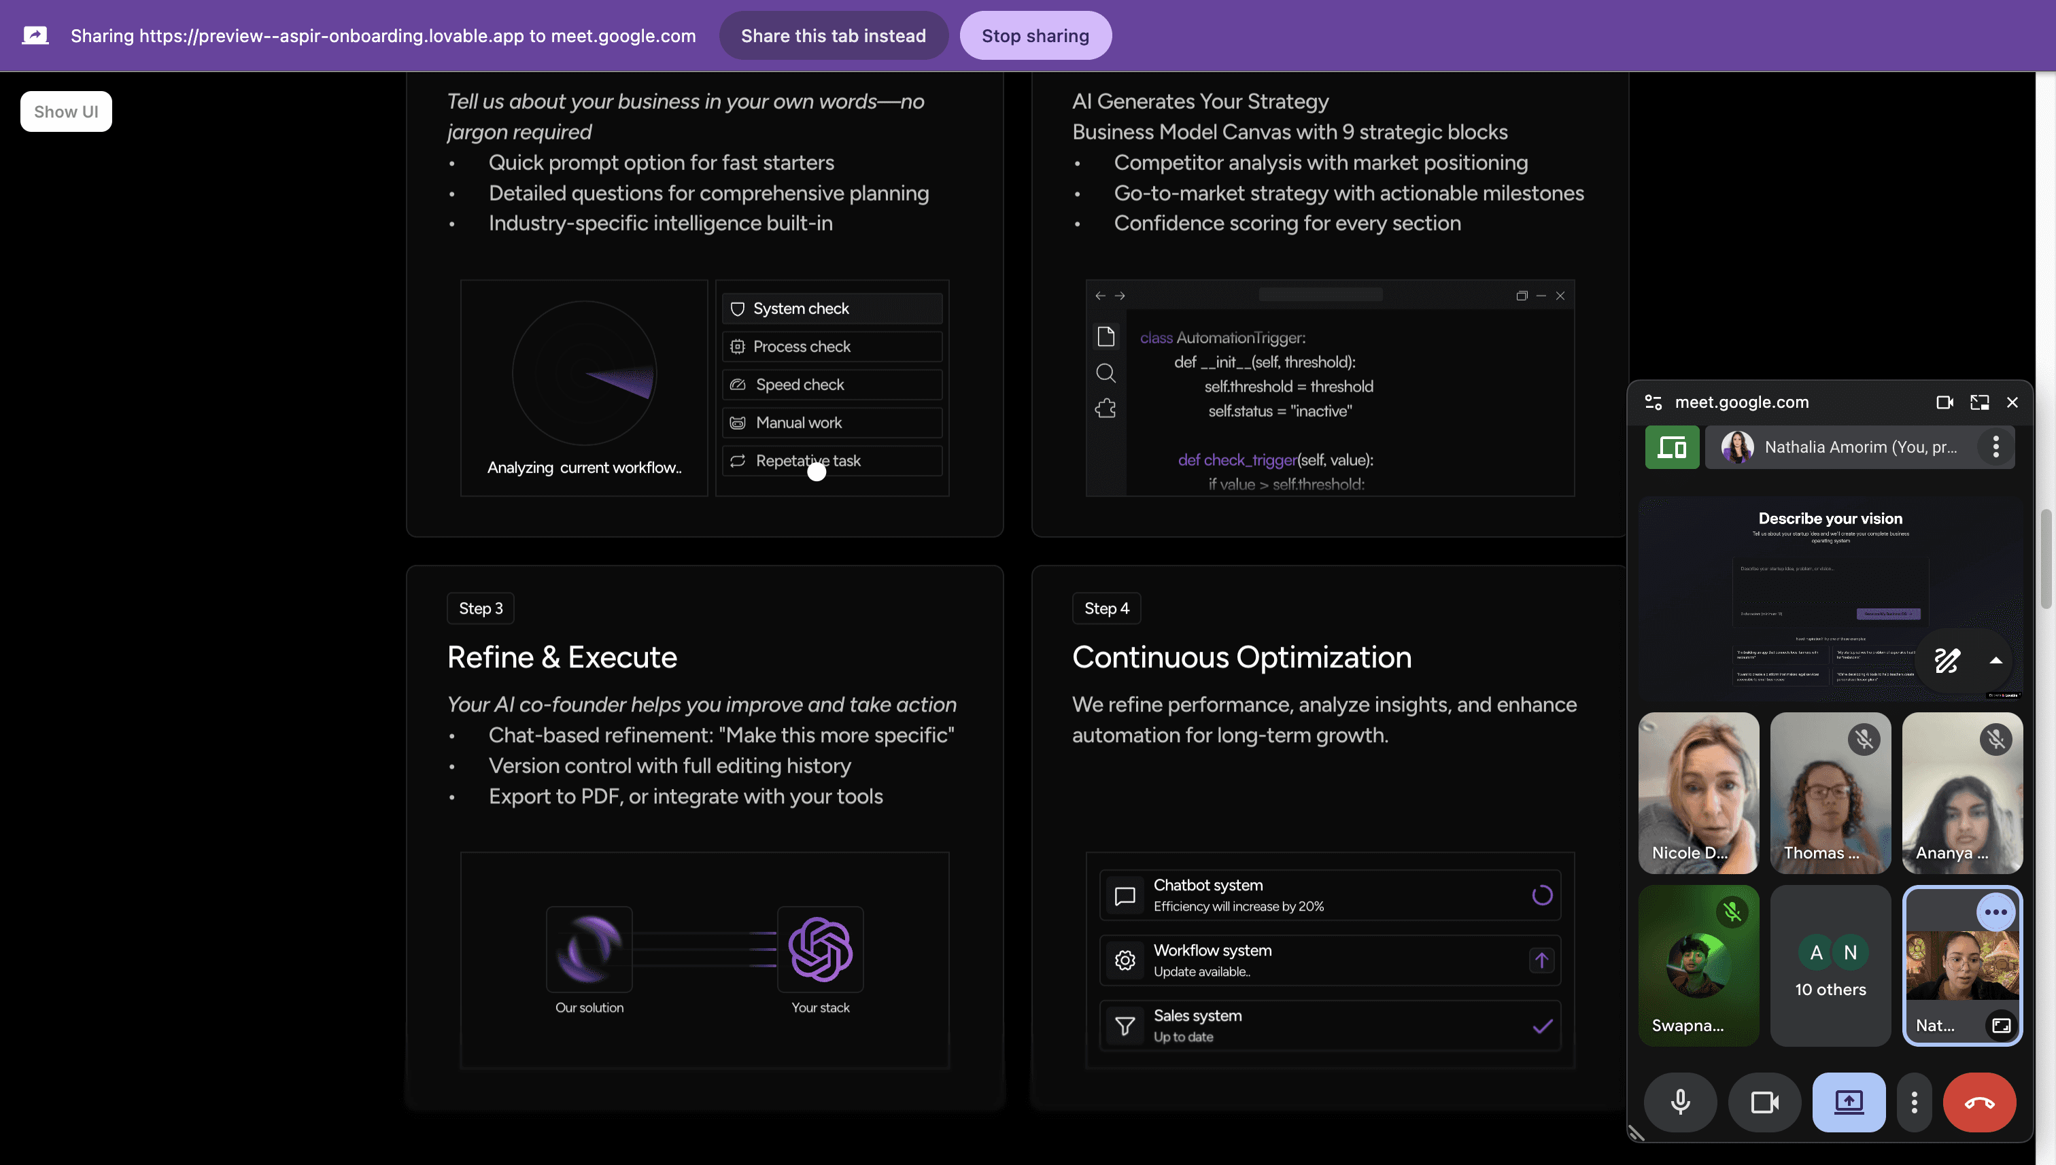Expand the arrow beside annotation pen
The width and height of the screenshot is (2056, 1165).
1995,660
